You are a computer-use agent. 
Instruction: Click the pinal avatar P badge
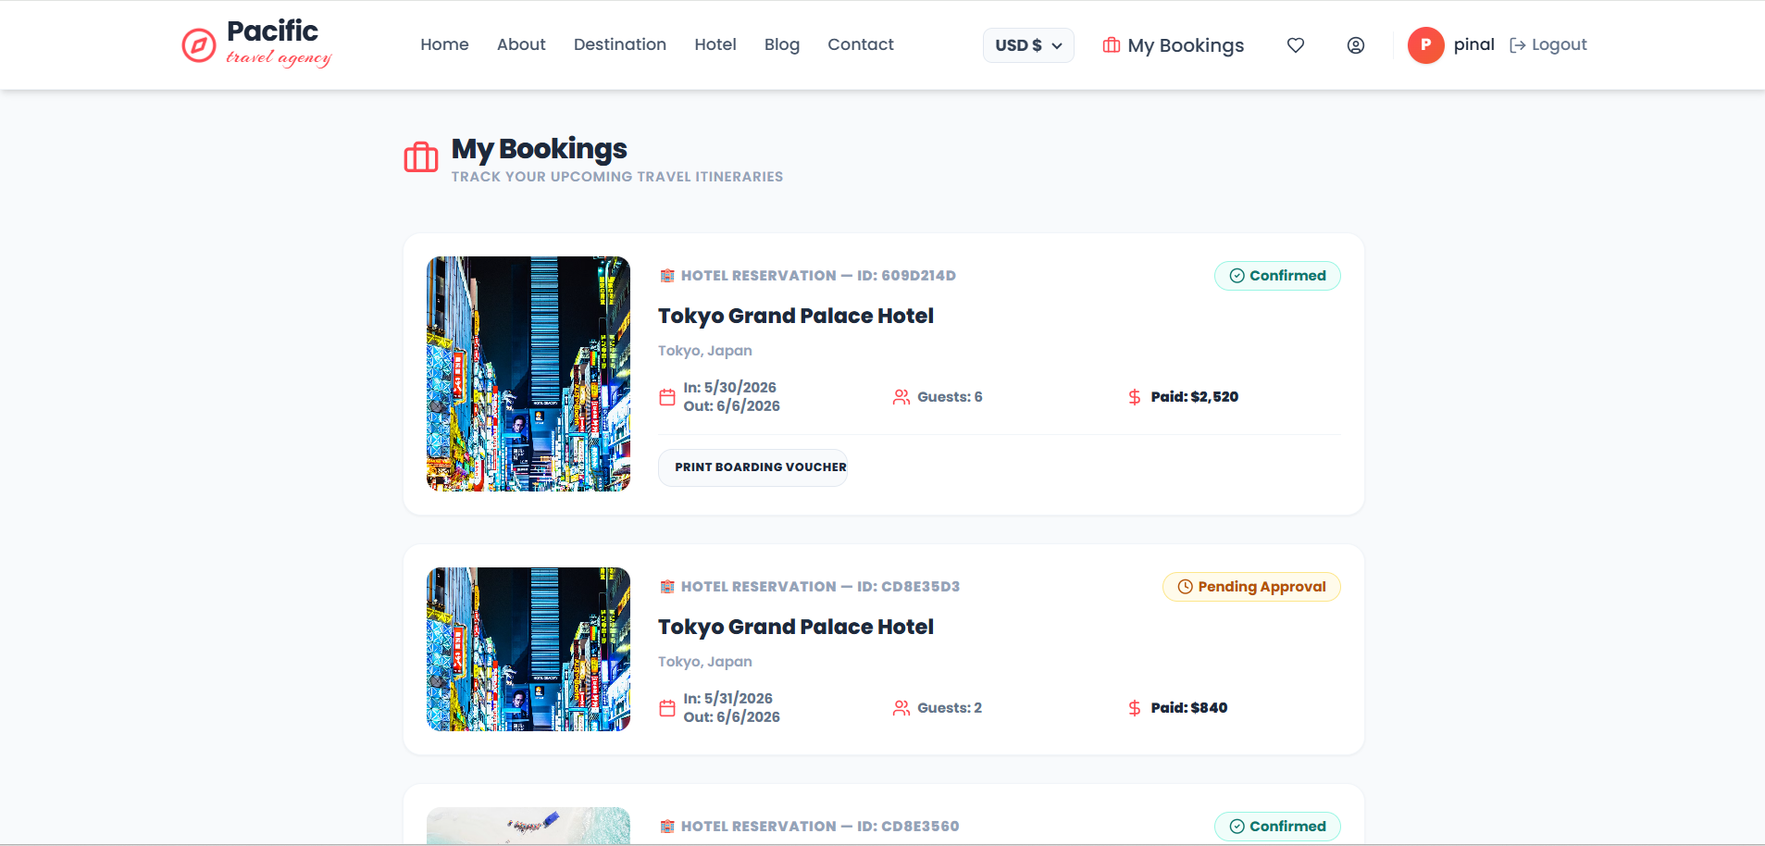pyautogui.click(x=1426, y=45)
